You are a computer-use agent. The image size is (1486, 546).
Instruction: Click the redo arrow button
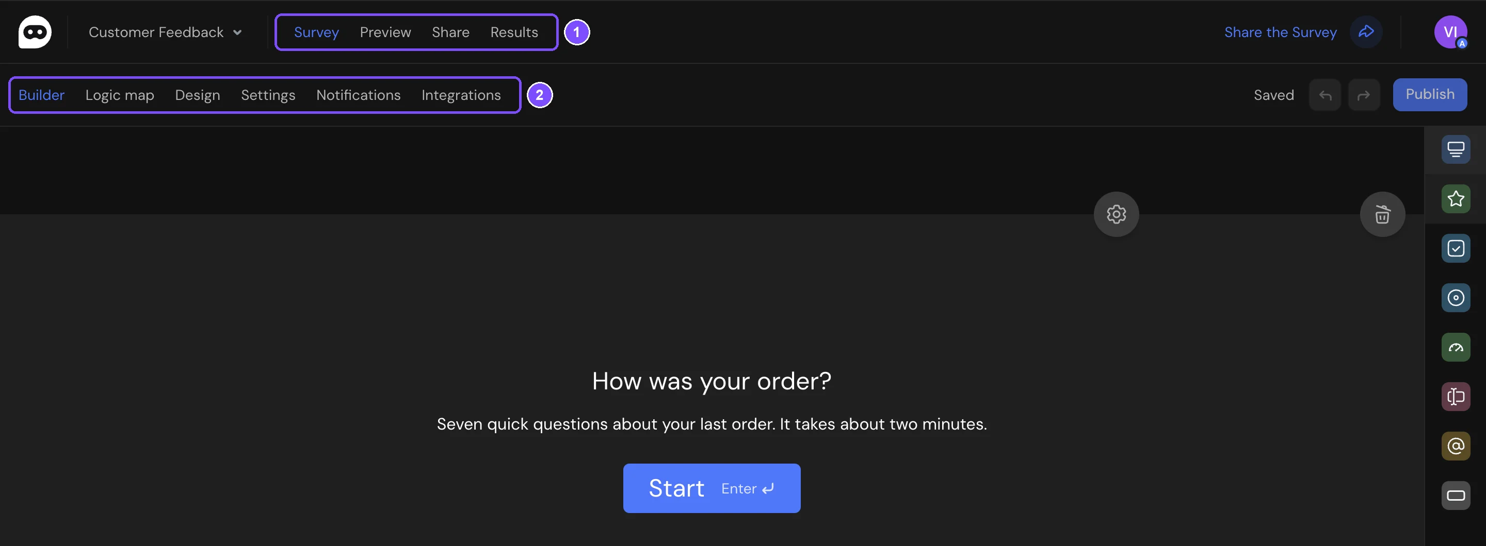[1364, 95]
